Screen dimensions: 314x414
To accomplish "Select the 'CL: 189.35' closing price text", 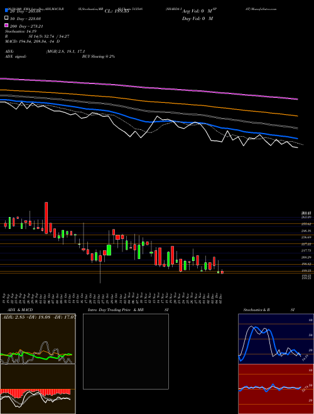I will (117, 11).
